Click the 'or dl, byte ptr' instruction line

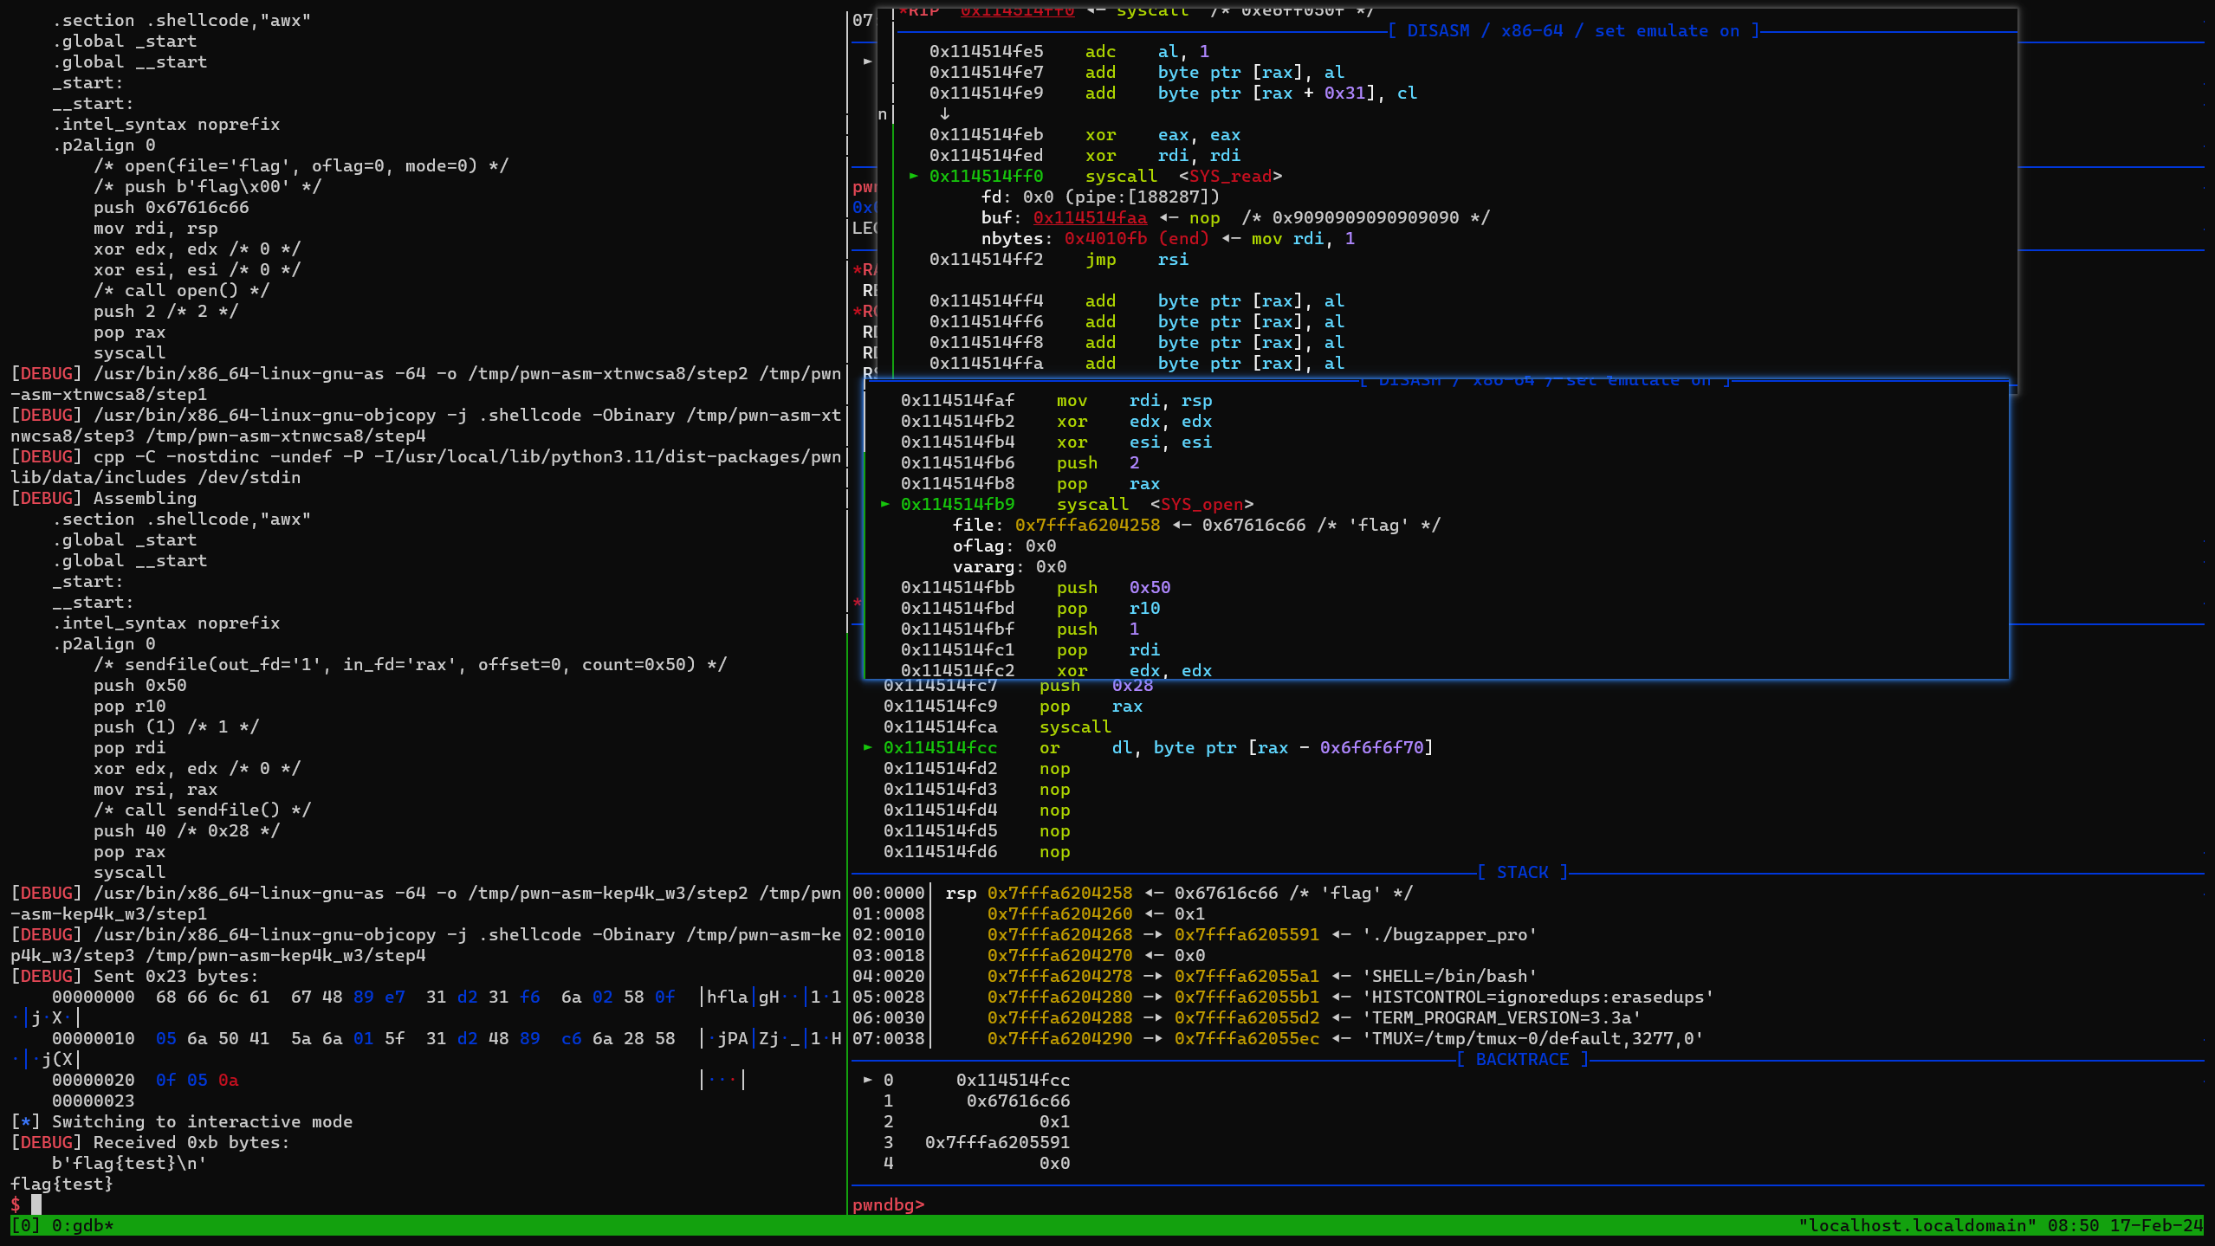tap(1158, 747)
